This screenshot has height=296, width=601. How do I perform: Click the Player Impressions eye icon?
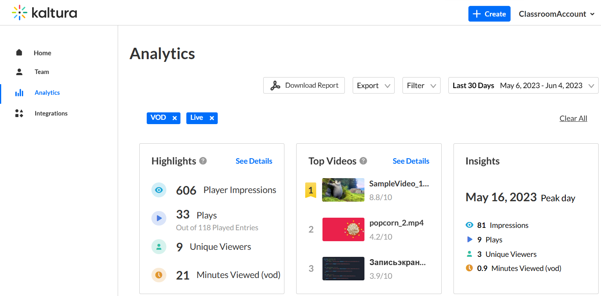[159, 190]
